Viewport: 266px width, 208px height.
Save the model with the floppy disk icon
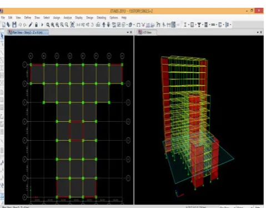click(14, 24)
